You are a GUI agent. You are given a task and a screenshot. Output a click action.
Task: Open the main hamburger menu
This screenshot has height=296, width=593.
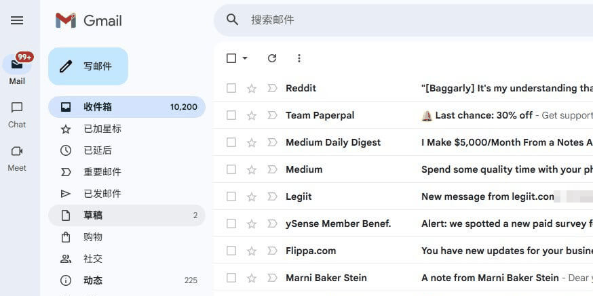click(x=17, y=20)
